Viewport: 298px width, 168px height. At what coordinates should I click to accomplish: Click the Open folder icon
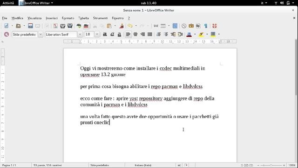point(18,26)
